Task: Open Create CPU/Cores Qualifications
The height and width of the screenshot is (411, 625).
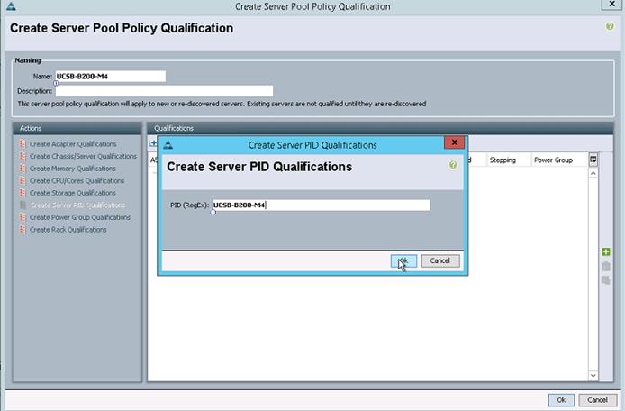Action: pyautogui.click(x=77, y=181)
